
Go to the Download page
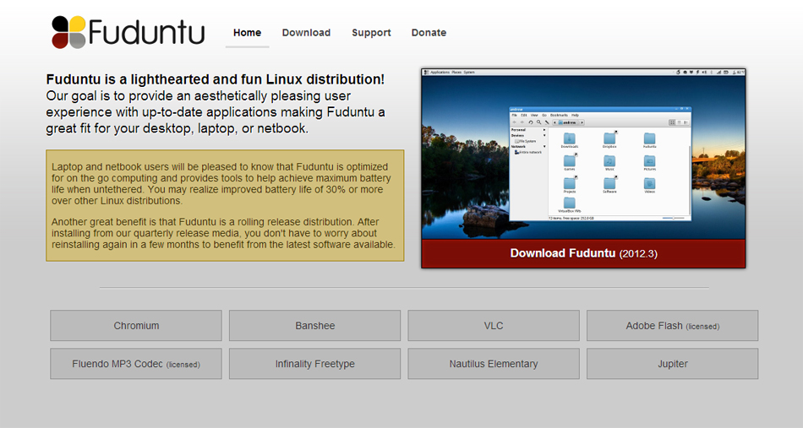(306, 33)
